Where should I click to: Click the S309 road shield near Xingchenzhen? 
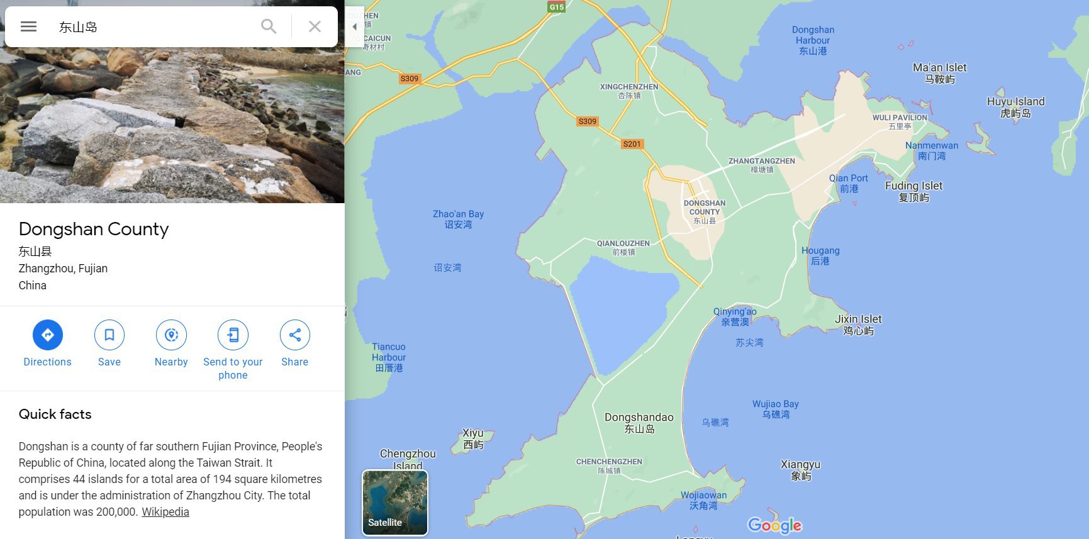pos(587,121)
